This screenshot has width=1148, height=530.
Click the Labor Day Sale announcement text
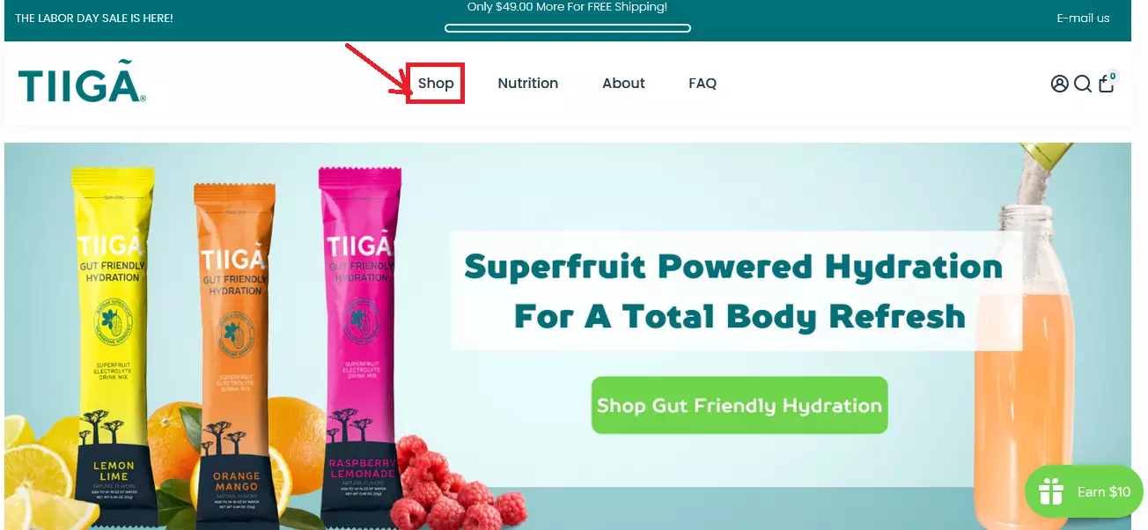[94, 18]
